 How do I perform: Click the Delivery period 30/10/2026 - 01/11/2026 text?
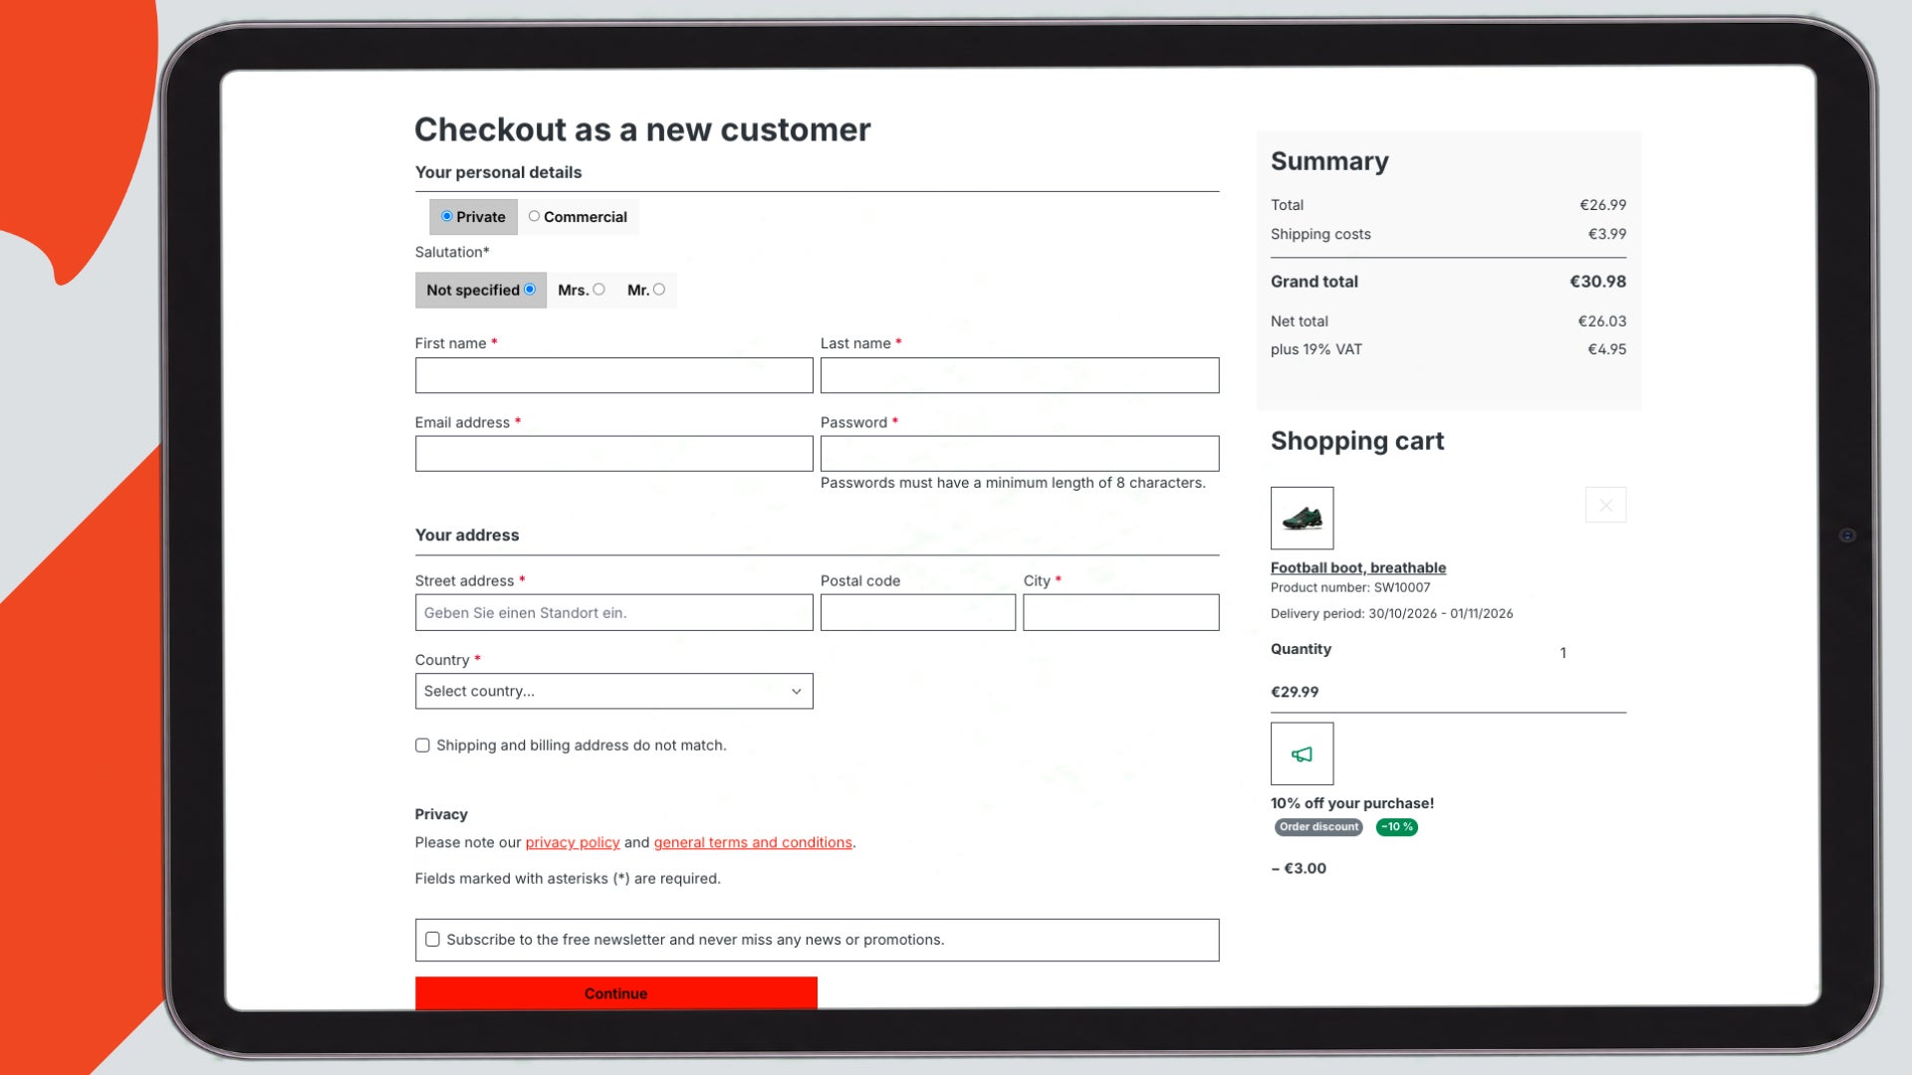pos(1391,614)
